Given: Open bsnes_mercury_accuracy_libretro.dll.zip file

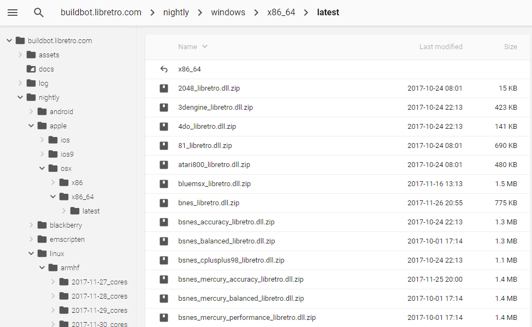Looking at the screenshot, I should (x=241, y=280).
